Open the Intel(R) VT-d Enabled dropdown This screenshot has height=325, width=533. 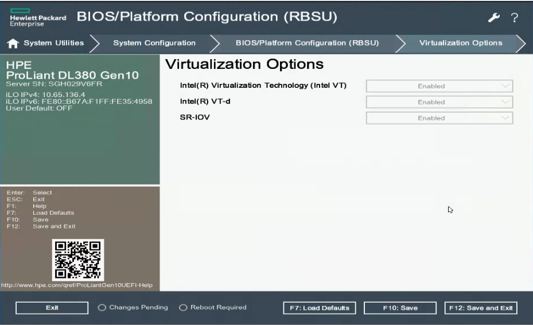pyautogui.click(x=439, y=102)
